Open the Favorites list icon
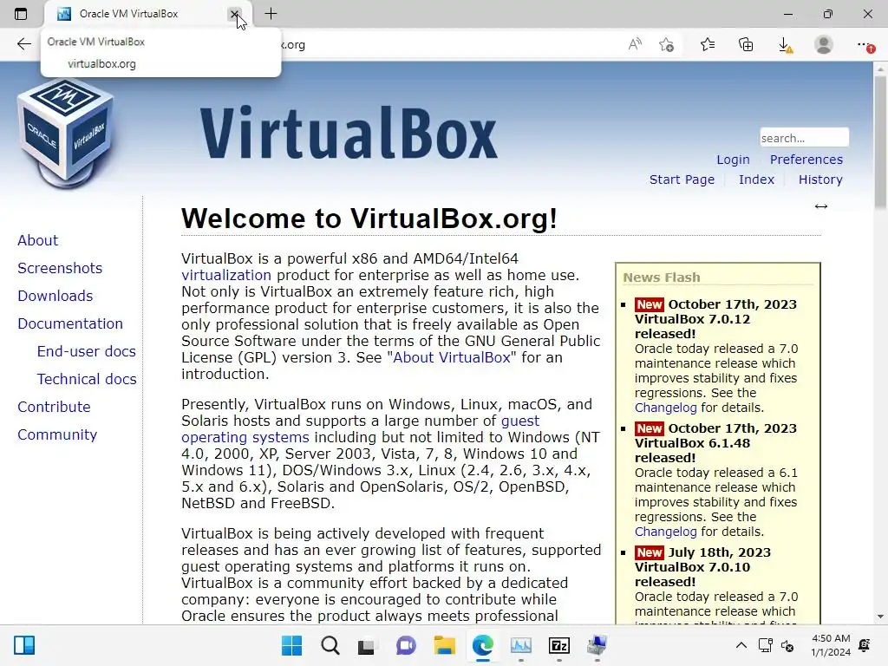888x666 pixels. click(708, 44)
